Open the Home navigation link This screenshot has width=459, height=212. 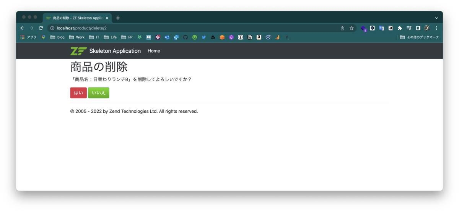pyautogui.click(x=154, y=51)
